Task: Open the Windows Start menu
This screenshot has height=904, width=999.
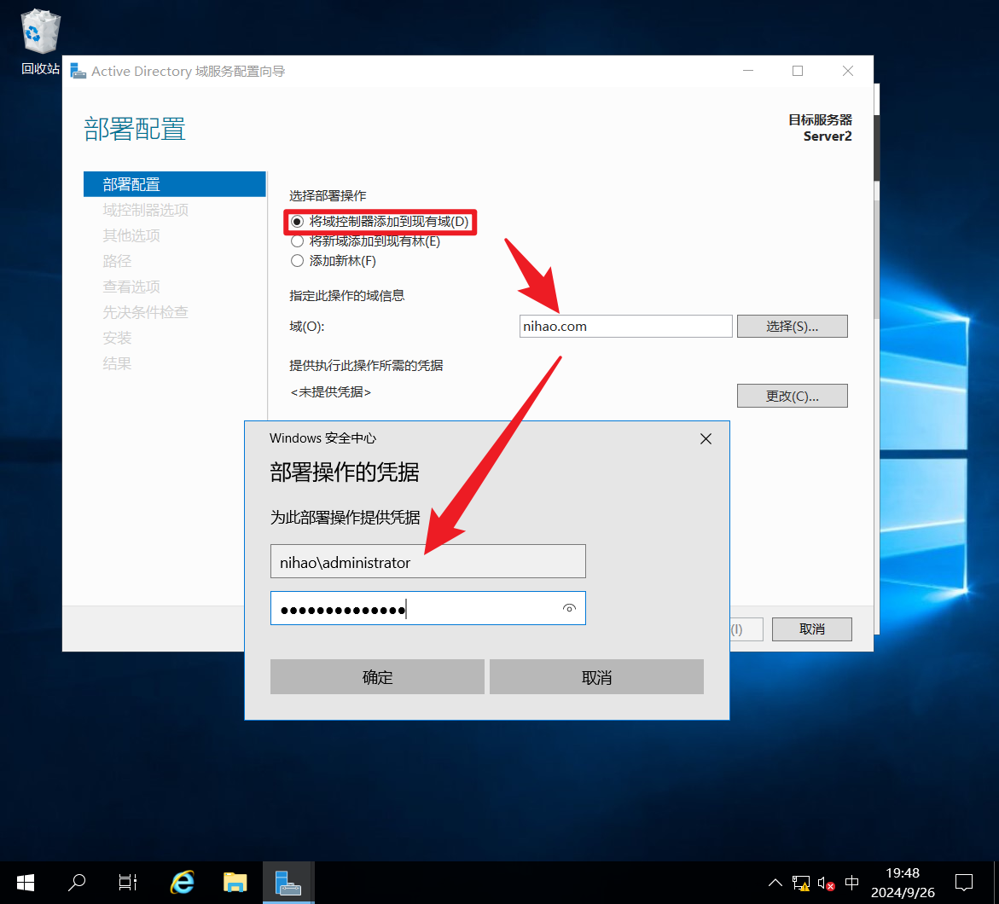Action: tap(26, 883)
